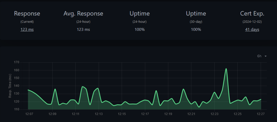Click the 'Avg. Response' heading

point(83,14)
